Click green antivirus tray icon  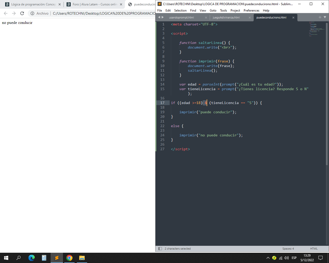[274, 258]
